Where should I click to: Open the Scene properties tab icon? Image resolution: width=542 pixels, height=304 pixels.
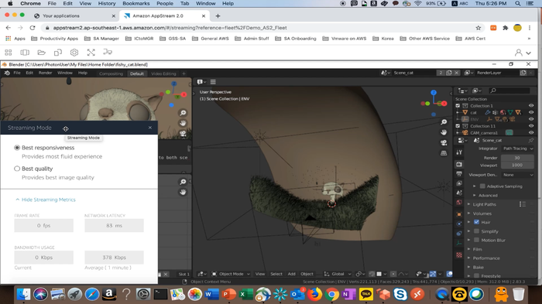(459, 193)
